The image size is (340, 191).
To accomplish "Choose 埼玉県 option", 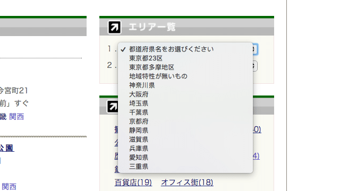I will (185, 103).
